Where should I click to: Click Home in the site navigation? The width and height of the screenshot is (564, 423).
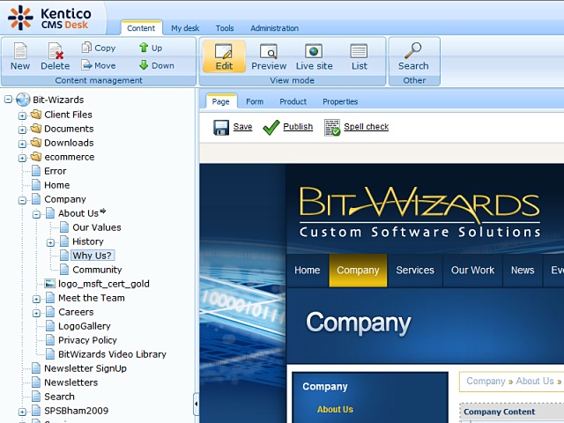[x=308, y=271]
